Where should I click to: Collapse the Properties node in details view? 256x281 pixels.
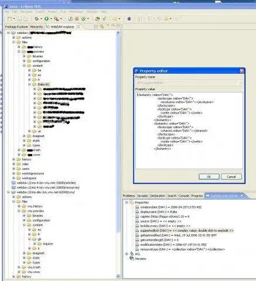pos(127,203)
